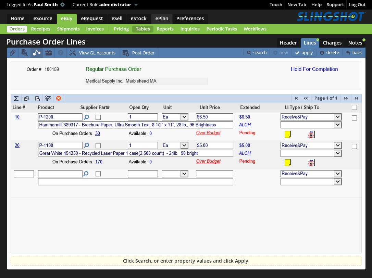Expand the Unit dropdown for line 10
This screenshot has height=278, width=372.
tap(184, 117)
